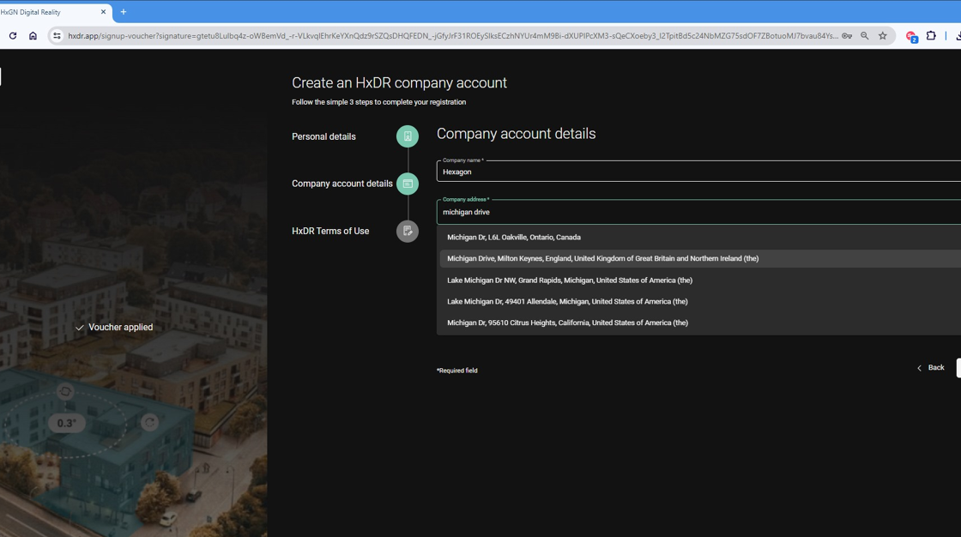The height and width of the screenshot is (537, 961).
Task: Open the red extension icon with badge
Action: click(x=911, y=36)
